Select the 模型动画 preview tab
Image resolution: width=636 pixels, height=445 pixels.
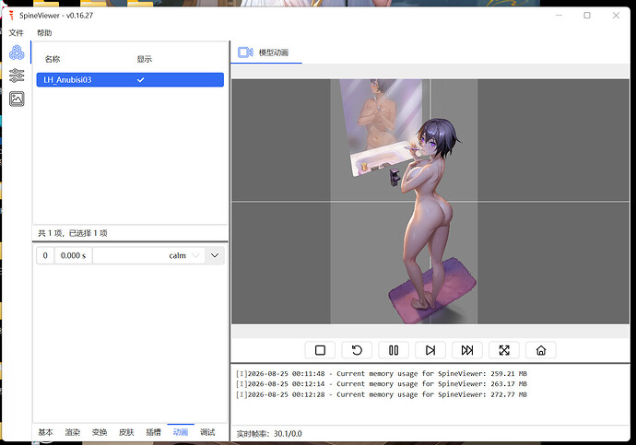click(266, 53)
